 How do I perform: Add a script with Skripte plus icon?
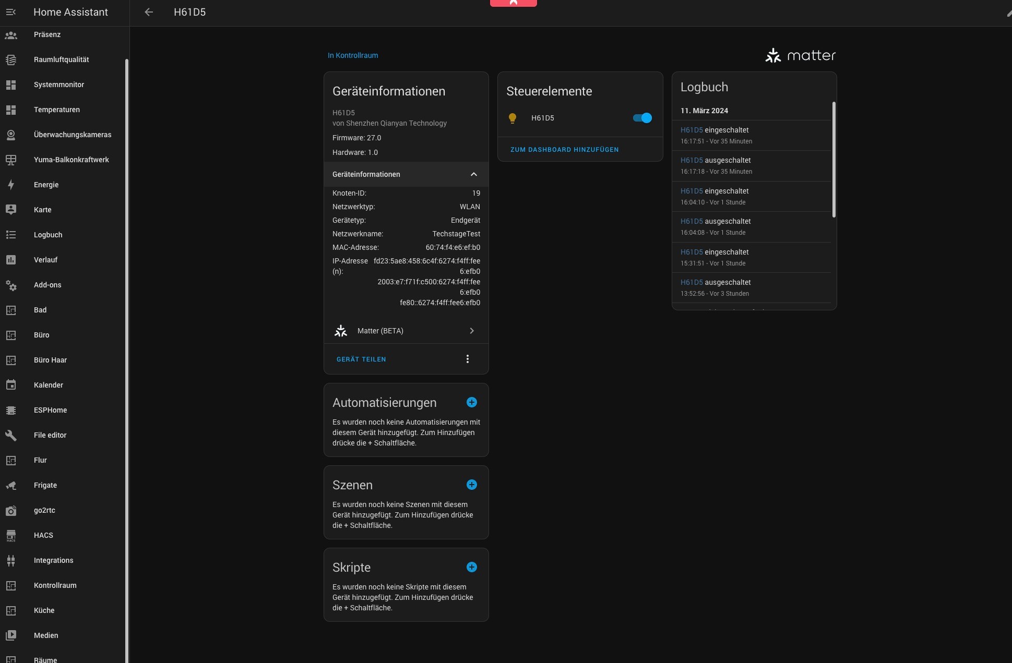point(471,567)
